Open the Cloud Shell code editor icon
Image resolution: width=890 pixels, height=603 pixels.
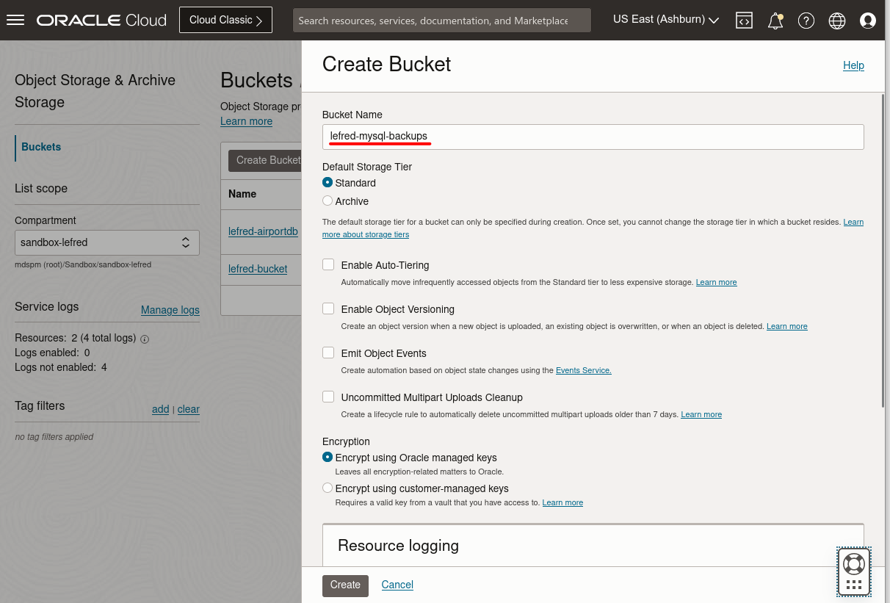pos(744,20)
